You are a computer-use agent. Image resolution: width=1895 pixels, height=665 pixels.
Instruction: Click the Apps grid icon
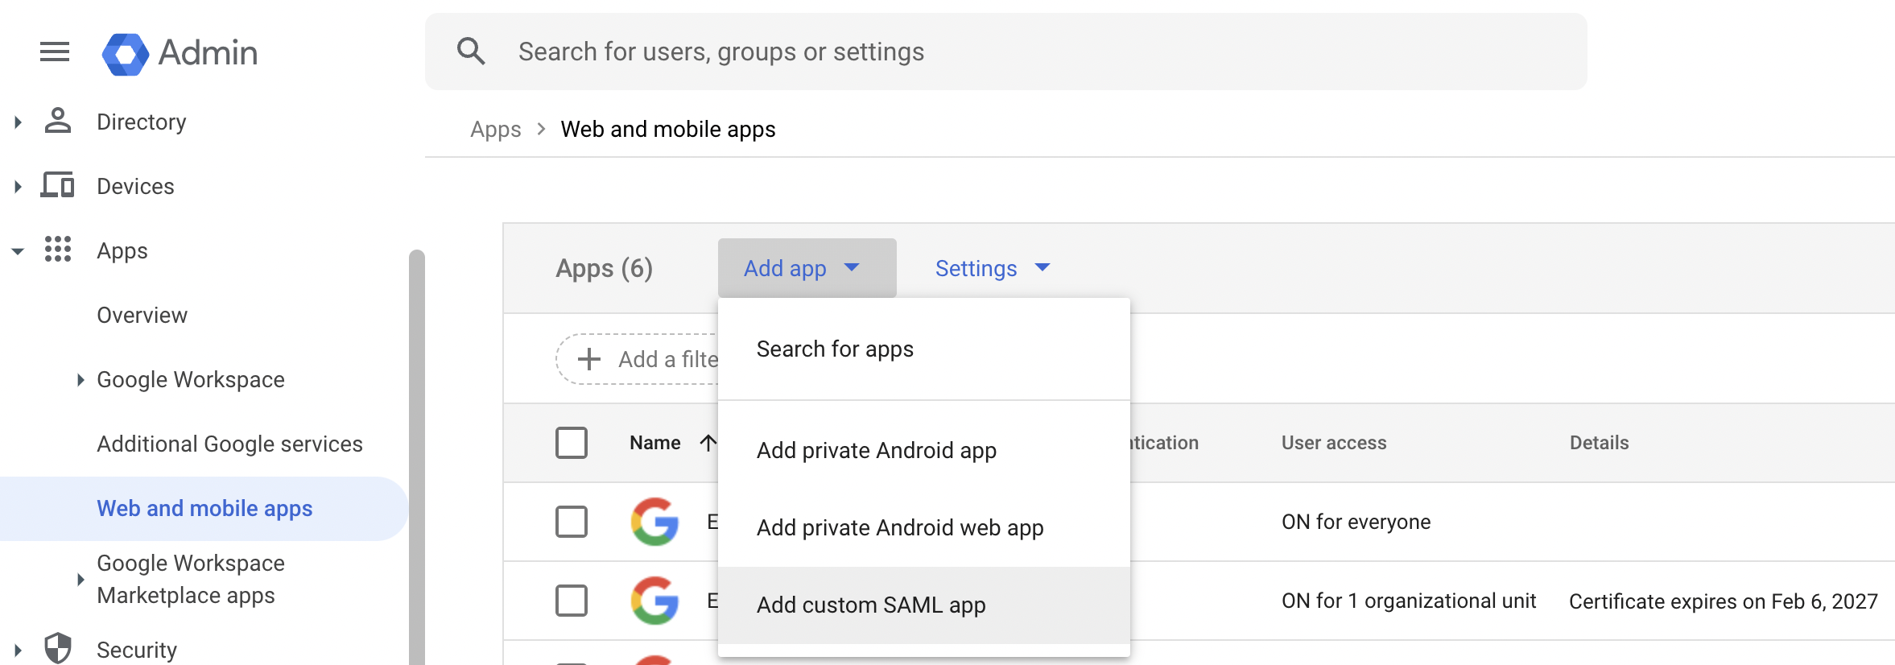click(x=57, y=250)
